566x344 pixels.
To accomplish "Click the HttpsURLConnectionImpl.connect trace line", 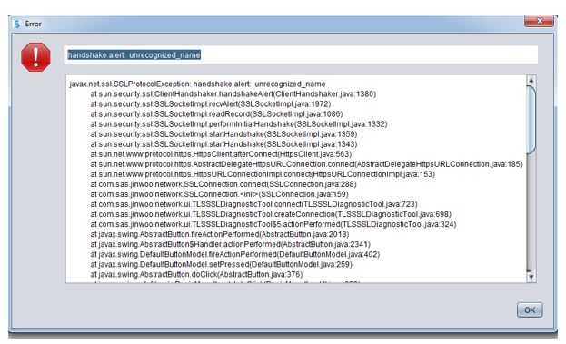I will click(x=263, y=174).
